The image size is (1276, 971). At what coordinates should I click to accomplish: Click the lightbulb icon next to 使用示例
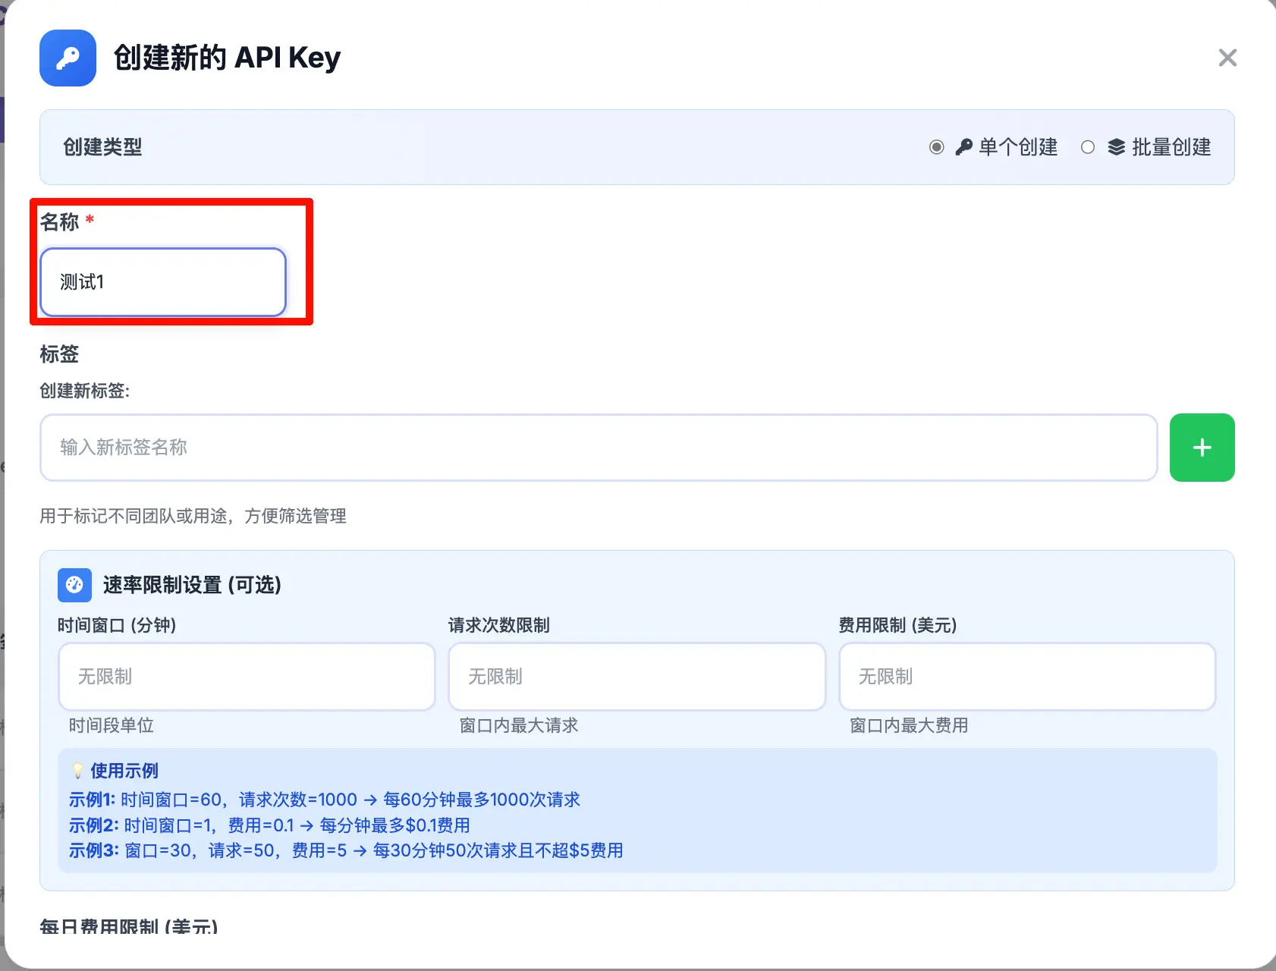(77, 771)
